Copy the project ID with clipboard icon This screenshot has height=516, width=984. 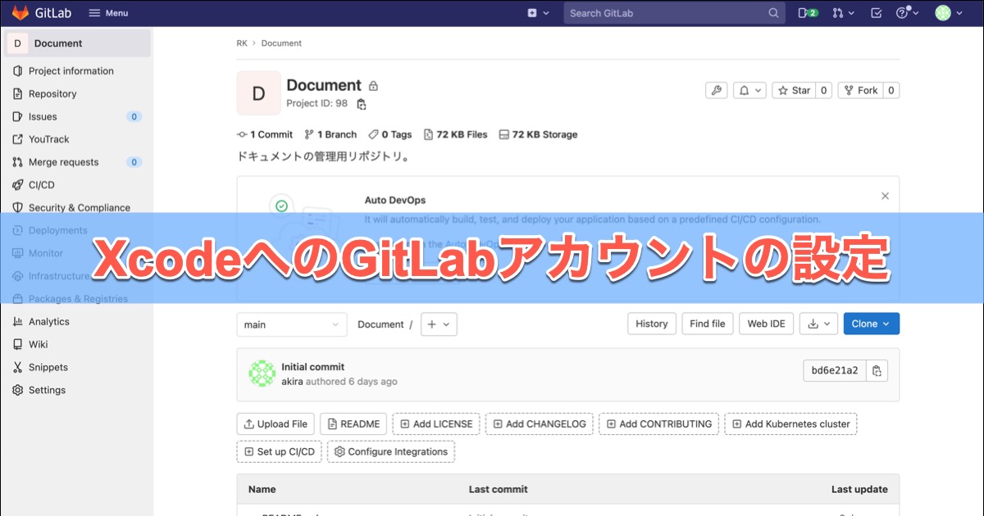[x=362, y=104]
